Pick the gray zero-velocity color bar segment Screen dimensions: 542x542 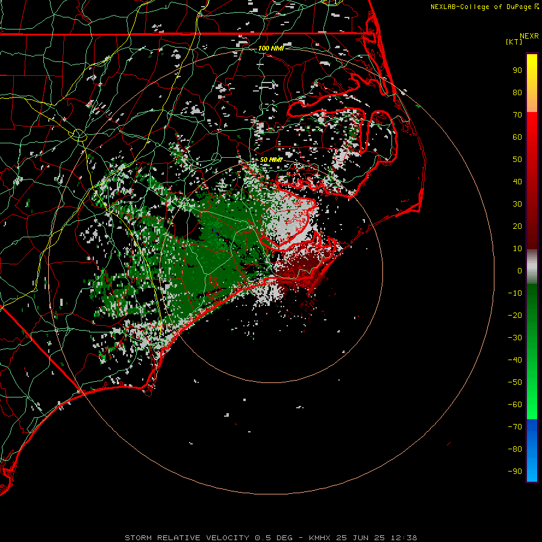pos(532,267)
